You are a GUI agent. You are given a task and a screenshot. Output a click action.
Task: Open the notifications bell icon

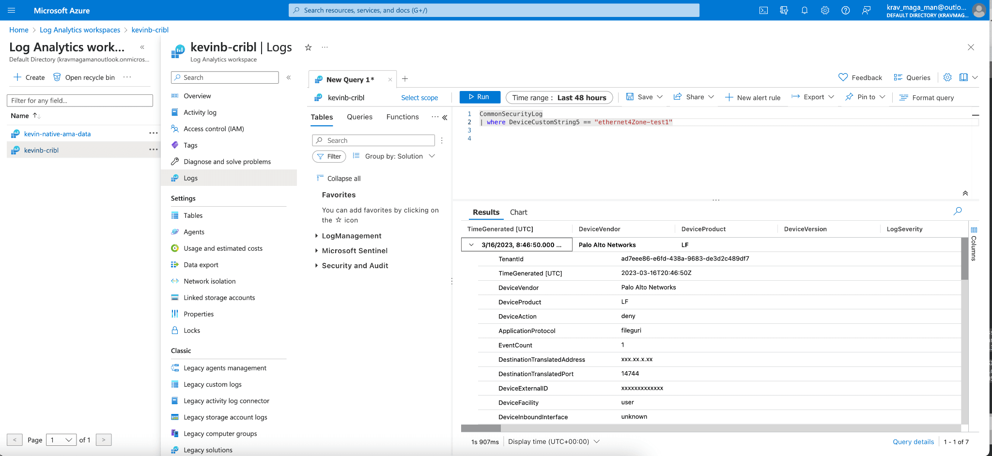805,10
